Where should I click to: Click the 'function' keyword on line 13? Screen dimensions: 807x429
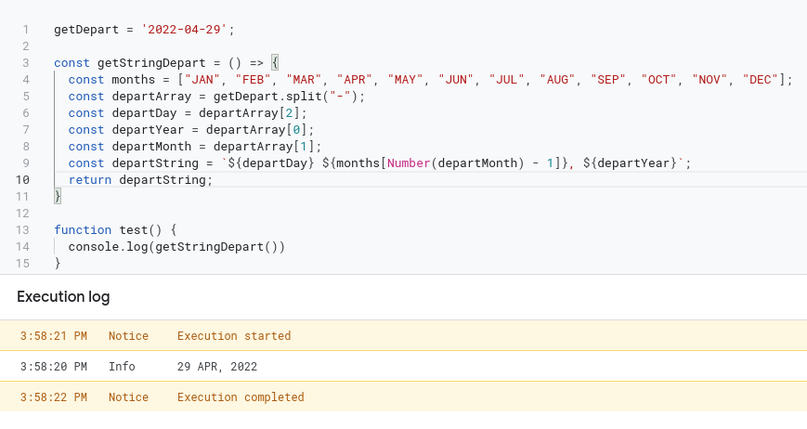83,230
